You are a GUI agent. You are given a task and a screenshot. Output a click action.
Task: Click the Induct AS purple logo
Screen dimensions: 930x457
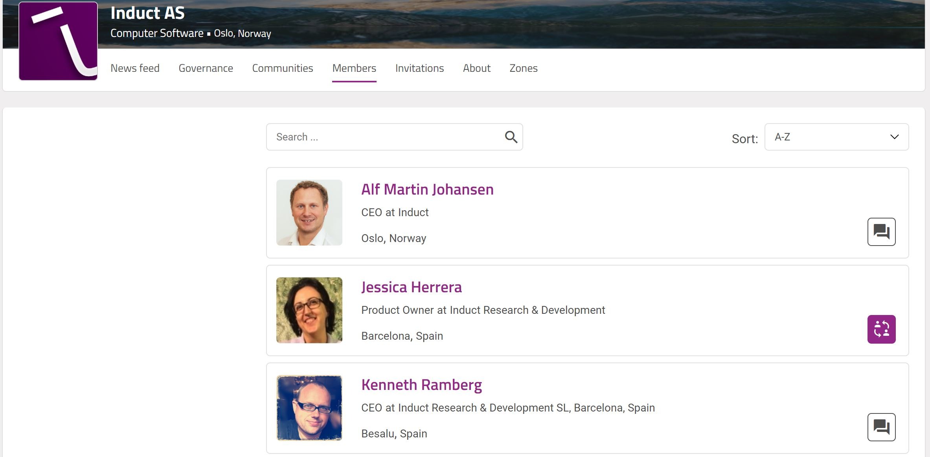pyautogui.click(x=58, y=41)
